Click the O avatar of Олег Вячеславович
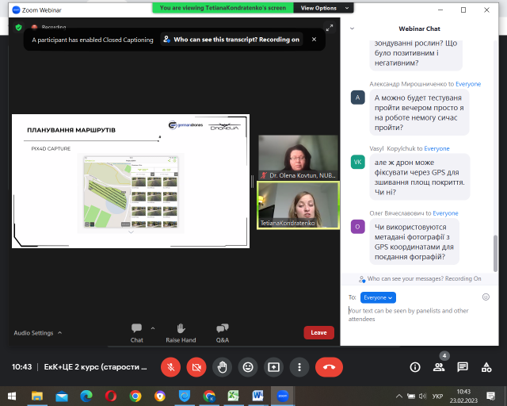Viewport: 507px width, 406px height. point(357,227)
